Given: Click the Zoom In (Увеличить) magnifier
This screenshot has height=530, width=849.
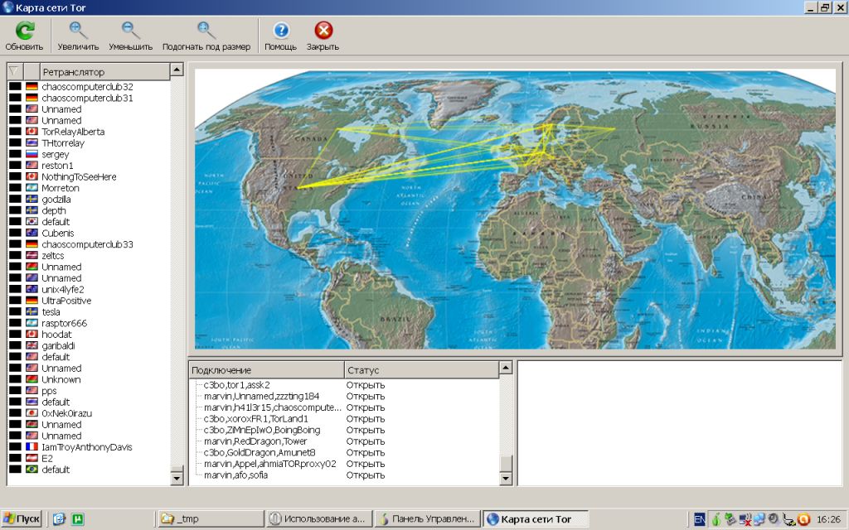Looking at the screenshot, I should click(x=78, y=31).
